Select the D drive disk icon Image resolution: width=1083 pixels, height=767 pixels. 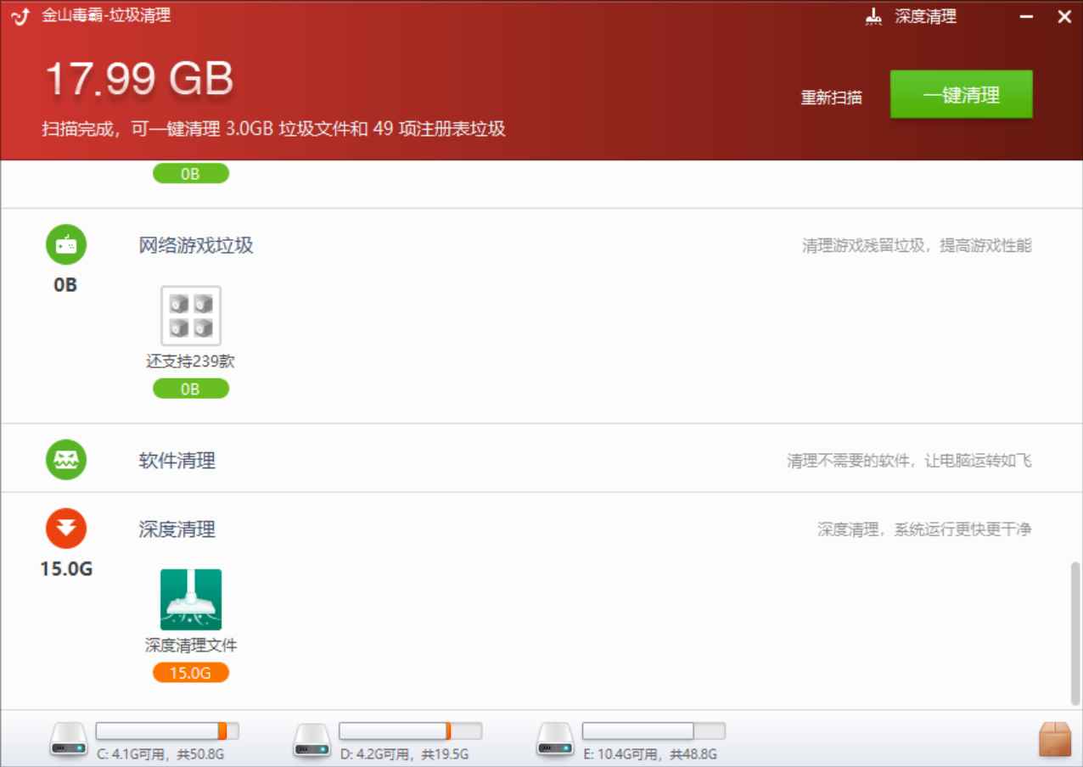click(x=312, y=736)
